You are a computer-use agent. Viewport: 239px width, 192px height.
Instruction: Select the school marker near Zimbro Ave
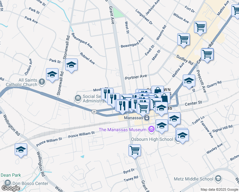pos(52,75)
